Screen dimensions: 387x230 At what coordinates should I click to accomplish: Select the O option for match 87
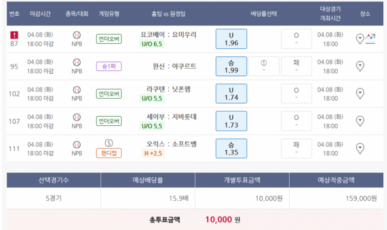[x=296, y=39]
